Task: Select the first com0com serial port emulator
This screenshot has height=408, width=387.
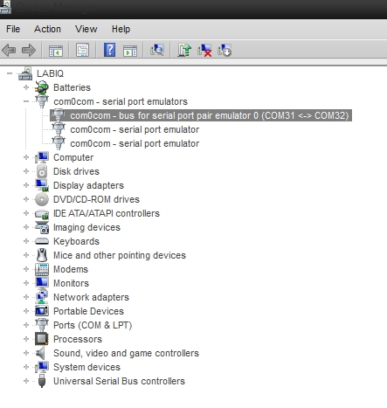Action: pyautogui.click(x=135, y=129)
